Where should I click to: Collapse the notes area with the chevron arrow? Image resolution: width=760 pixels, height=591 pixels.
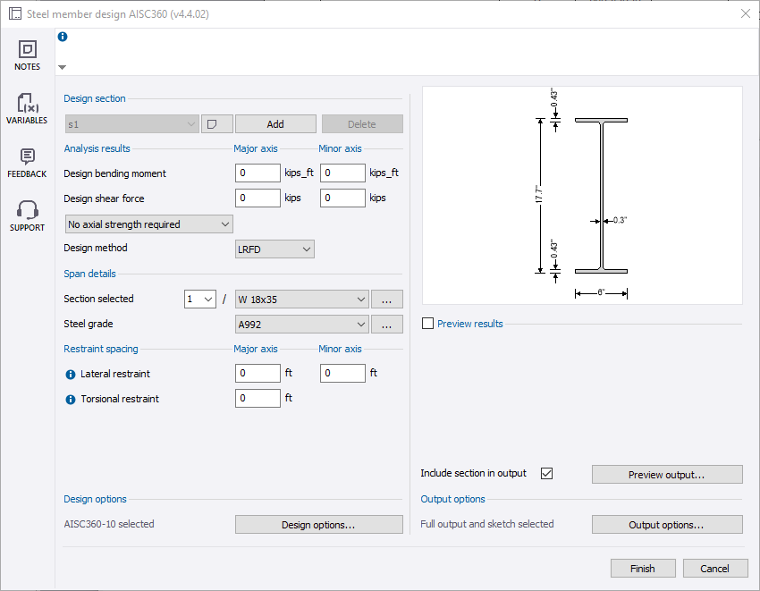pyautogui.click(x=62, y=66)
